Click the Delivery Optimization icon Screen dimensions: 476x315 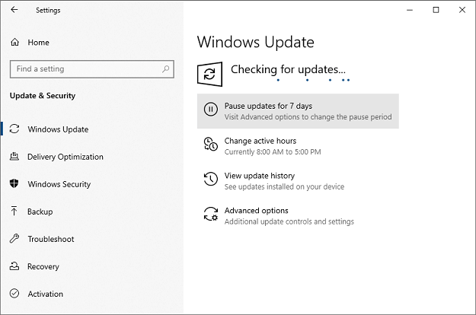14,157
